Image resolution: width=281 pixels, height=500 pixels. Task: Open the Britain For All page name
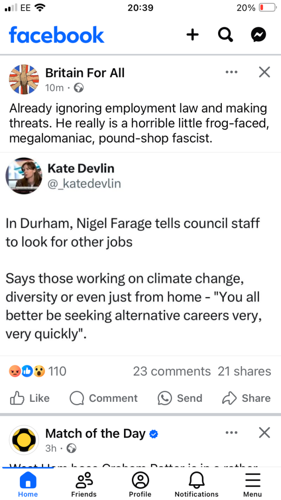[85, 73]
